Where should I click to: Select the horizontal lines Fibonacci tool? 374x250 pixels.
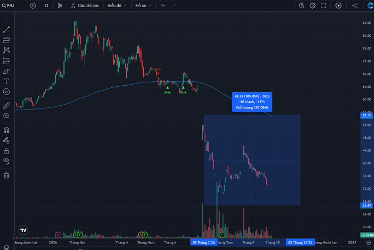tap(7, 40)
